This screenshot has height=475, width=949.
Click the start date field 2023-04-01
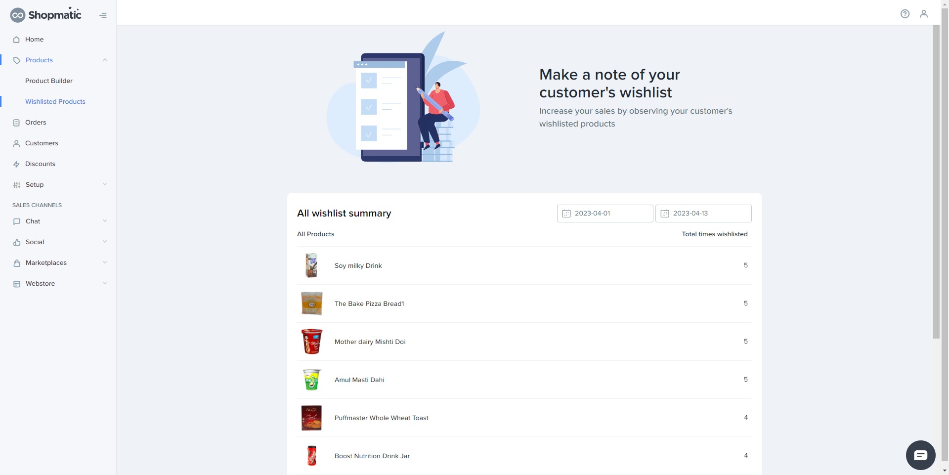point(605,214)
